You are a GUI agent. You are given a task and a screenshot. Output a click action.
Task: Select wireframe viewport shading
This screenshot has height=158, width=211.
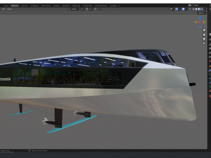click(x=193, y=9)
